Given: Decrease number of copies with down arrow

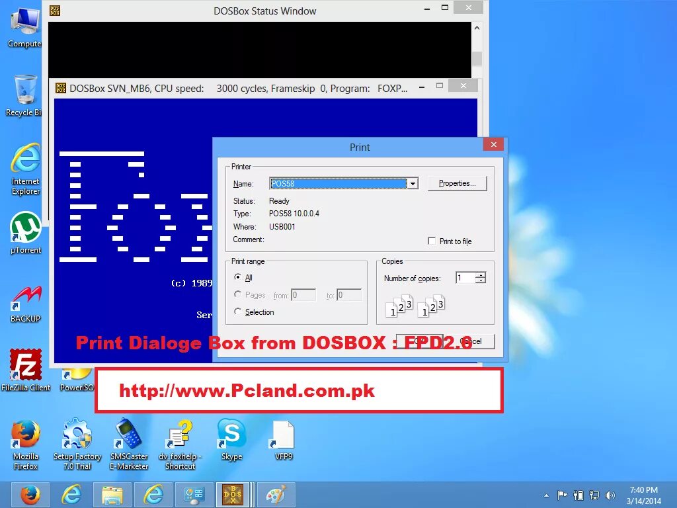Looking at the screenshot, I should [481, 280].
